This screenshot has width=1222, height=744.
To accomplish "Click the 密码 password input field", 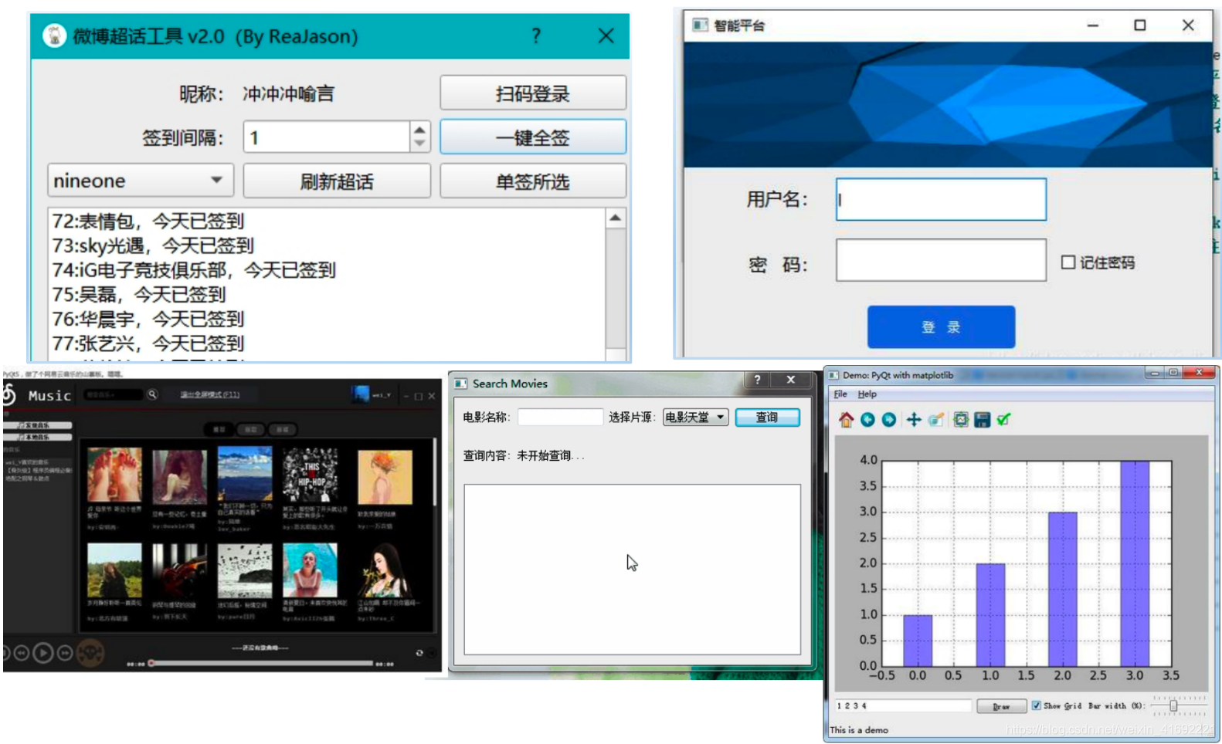I will coord(941,260).
